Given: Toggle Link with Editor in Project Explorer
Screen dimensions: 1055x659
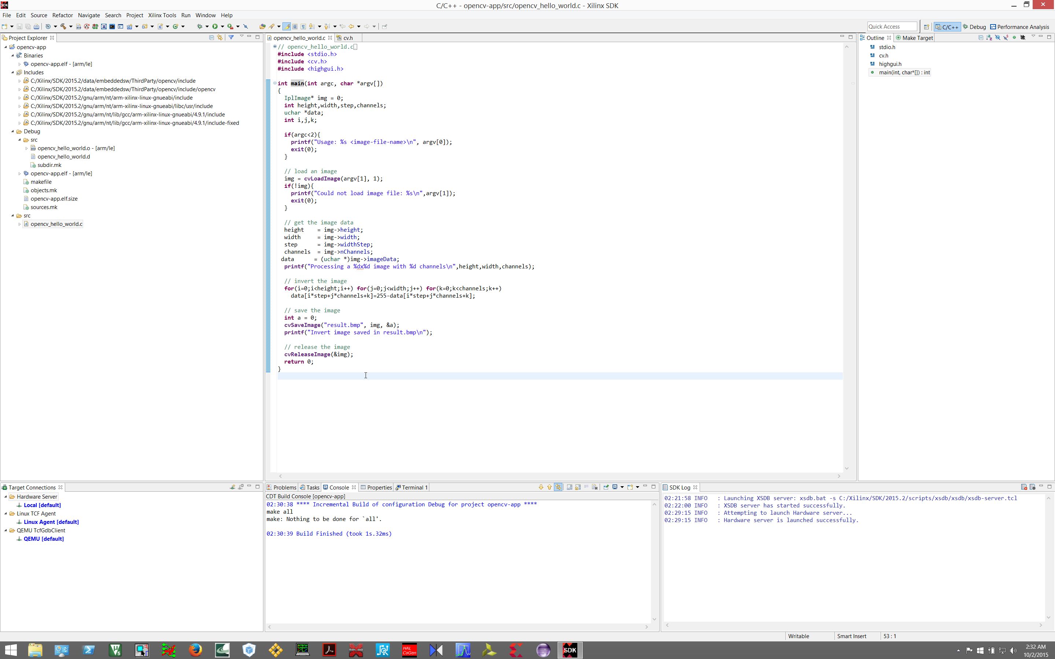Looking at the screenshot, I should coord(220,37).
